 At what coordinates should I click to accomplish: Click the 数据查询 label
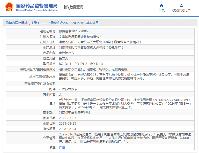point(76,7)
